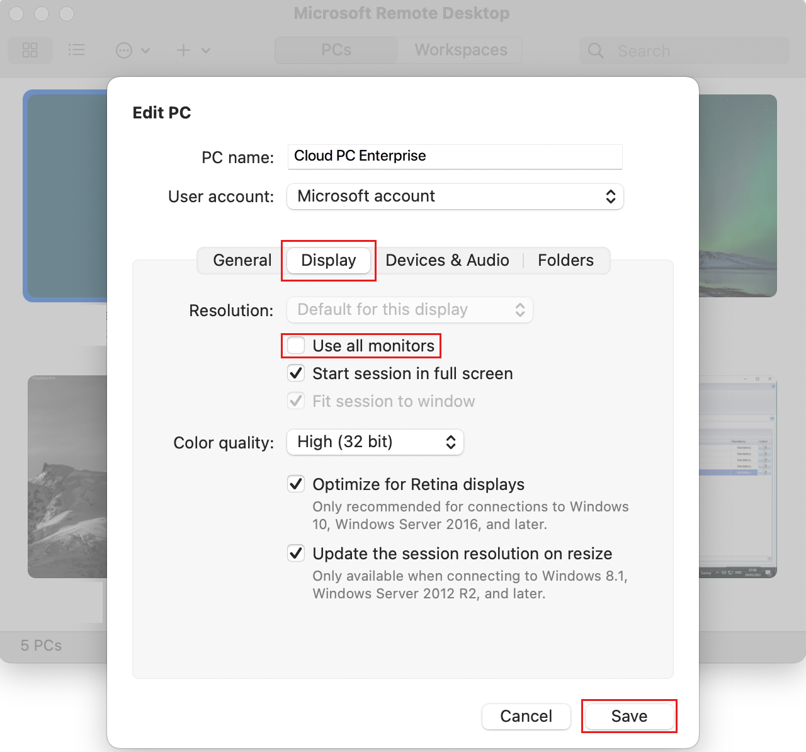Save the PC settings

[629, 716]
